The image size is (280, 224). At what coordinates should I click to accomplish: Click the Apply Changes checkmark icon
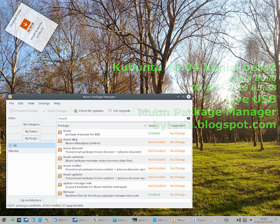(44, 111)
